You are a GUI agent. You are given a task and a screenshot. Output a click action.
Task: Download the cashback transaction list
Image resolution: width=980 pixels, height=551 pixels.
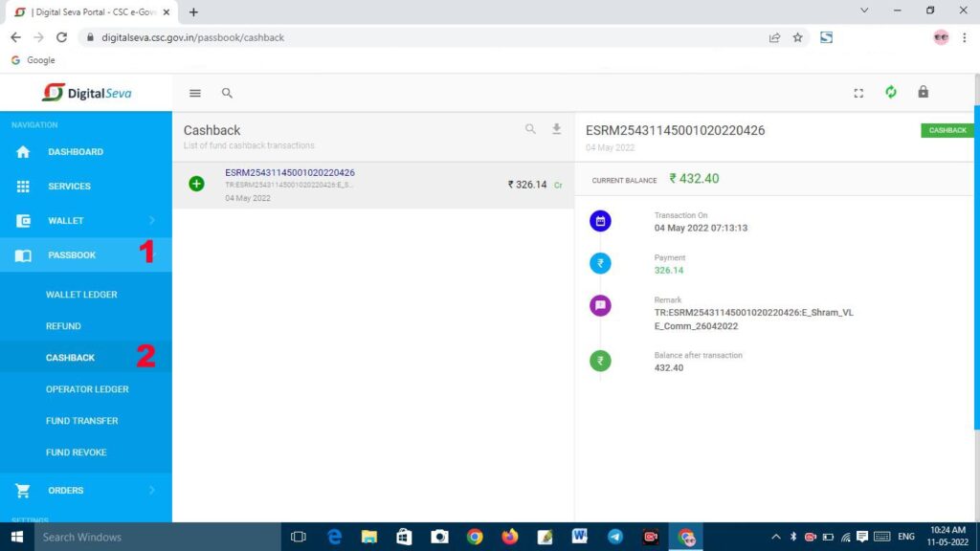tap(556, 129)
